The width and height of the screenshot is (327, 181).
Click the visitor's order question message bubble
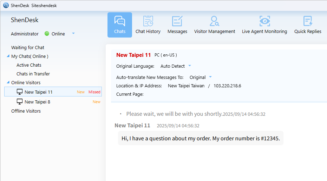point(201,139)
